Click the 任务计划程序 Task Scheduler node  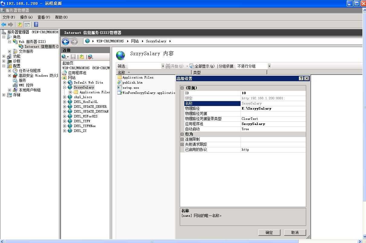[x=30, y=71]
